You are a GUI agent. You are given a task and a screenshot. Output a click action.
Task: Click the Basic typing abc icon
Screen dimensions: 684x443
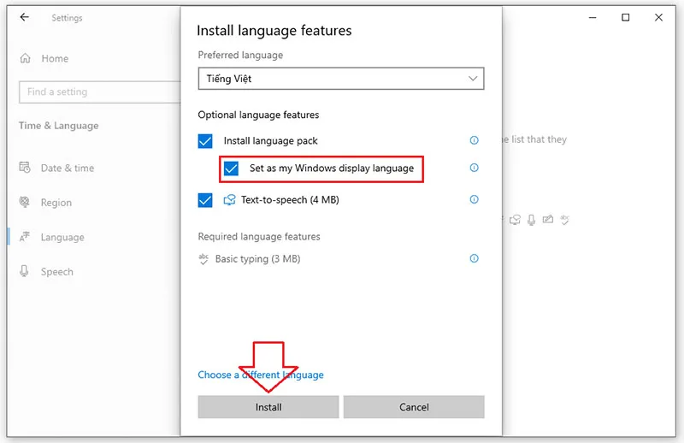[x=203, y=259]
